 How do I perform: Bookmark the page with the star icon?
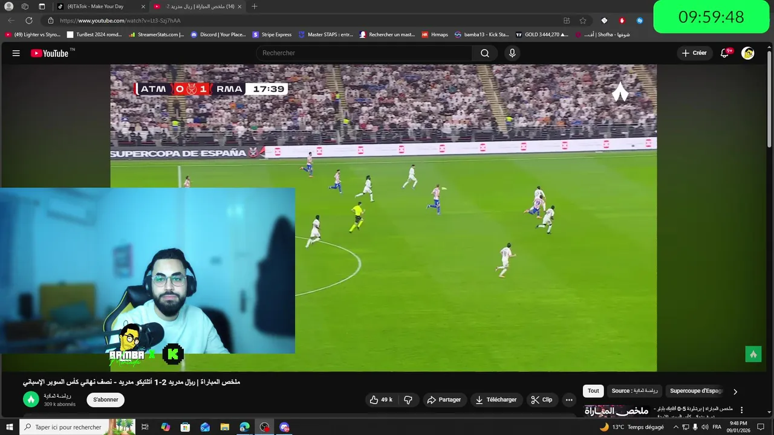pos(583,21)
